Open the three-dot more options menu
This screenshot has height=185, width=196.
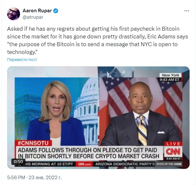pos(187,11)
